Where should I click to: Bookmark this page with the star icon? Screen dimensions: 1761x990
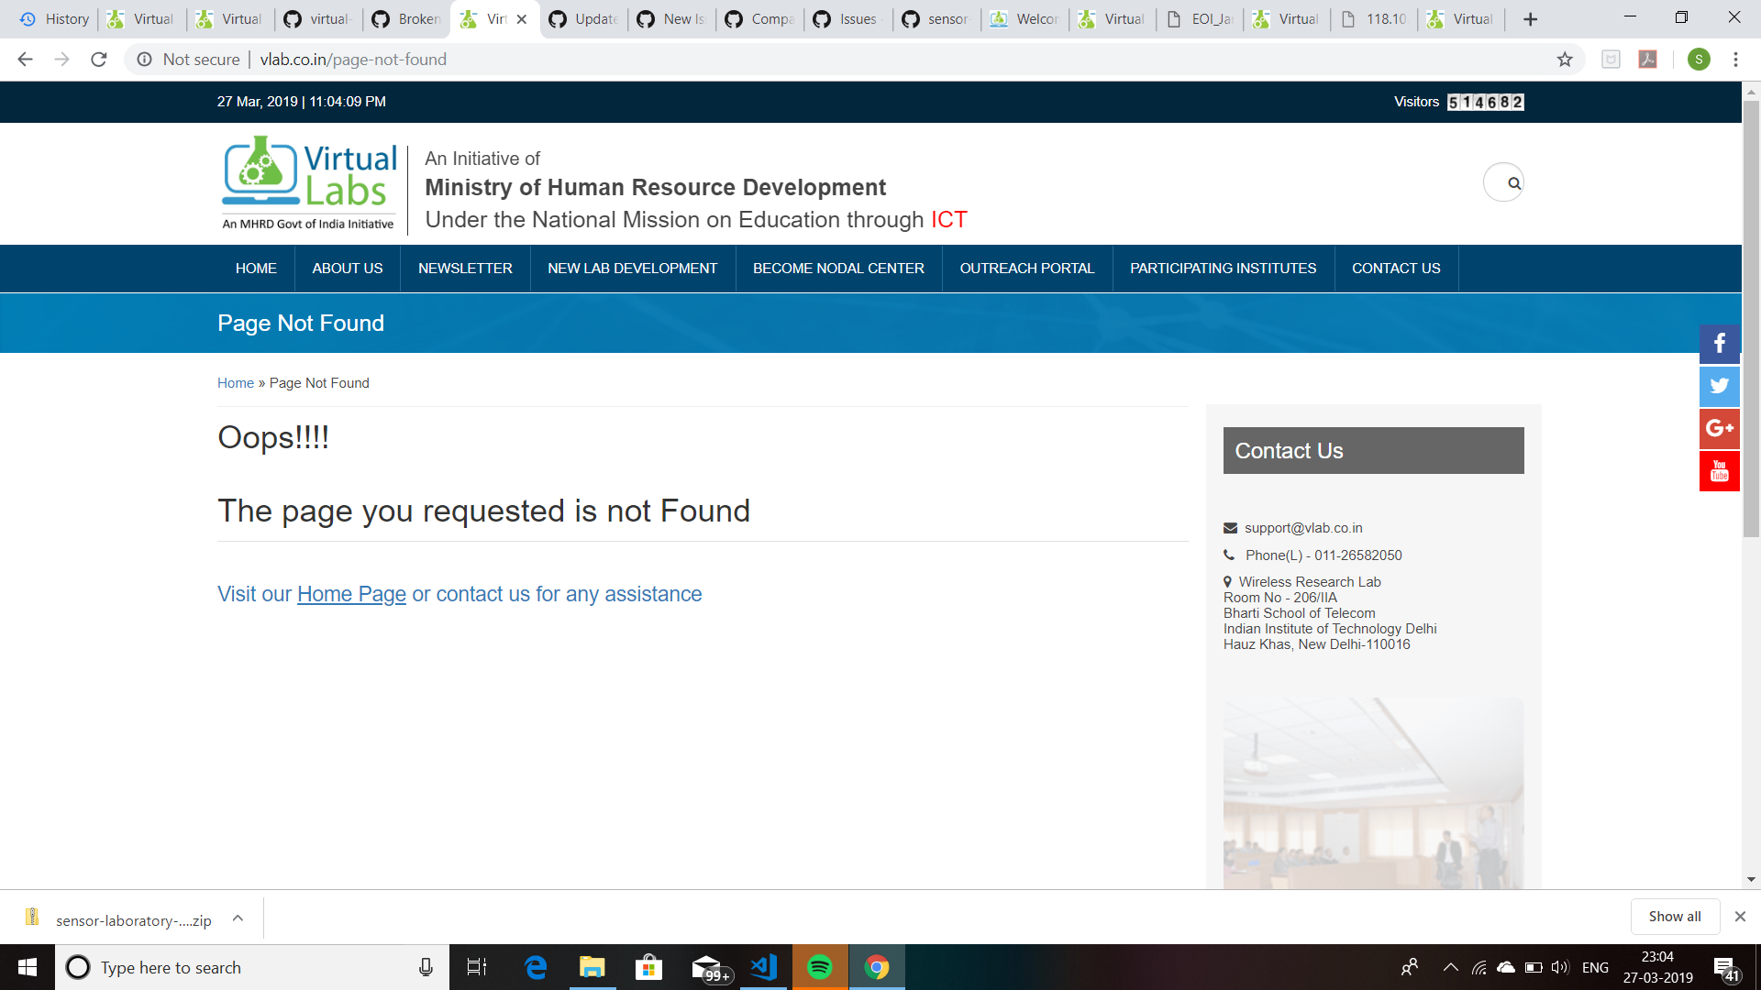click(x=1564, y=59)
